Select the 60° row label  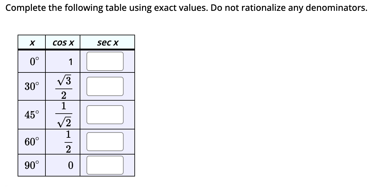pyautogui.click(x=32, y=141)
